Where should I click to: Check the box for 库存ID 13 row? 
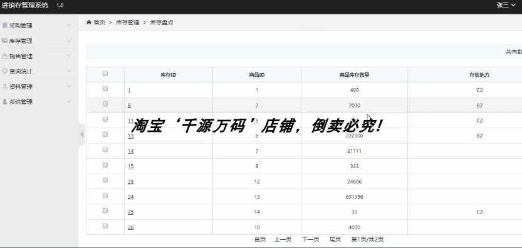pyautogui.click(x=105, y=134)
